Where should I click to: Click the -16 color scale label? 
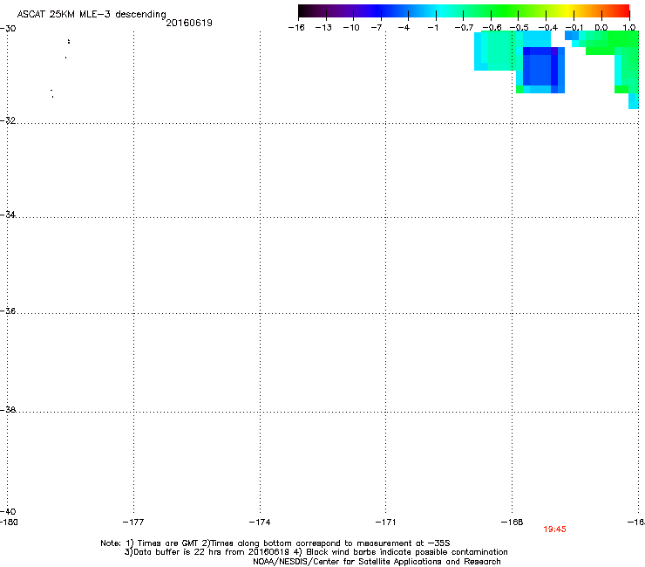point(296,28)
